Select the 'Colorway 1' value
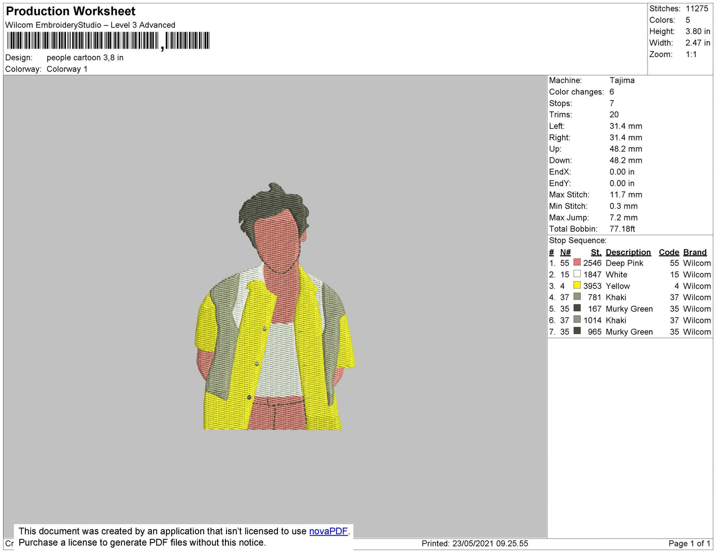The image size is (716, 553). 67,69
